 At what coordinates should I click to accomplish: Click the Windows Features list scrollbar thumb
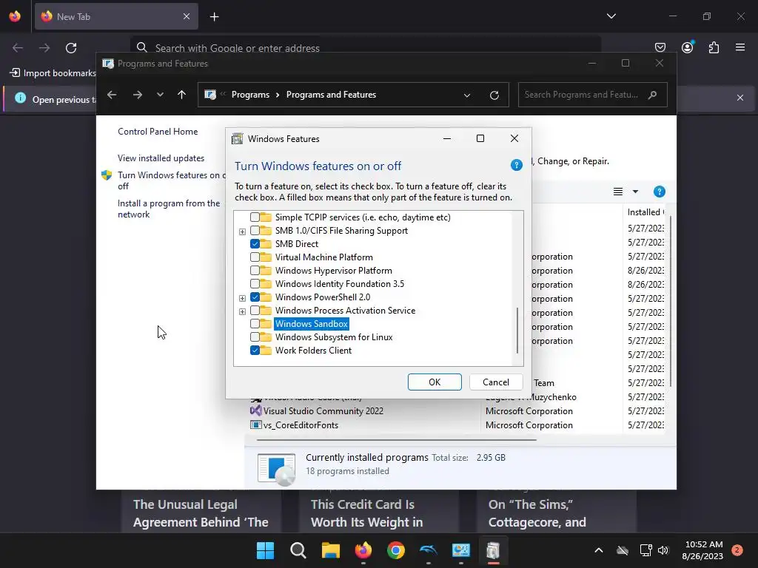click(x=517, y=331)
